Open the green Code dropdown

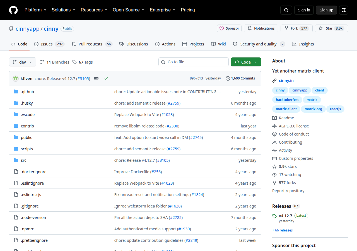(246, 62)
